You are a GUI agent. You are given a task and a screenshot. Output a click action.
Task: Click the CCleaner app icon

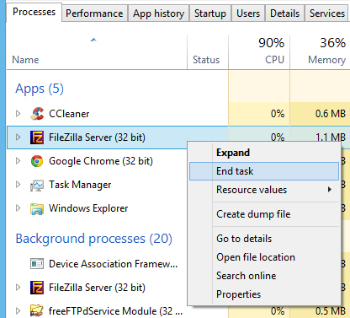[37, 114]
